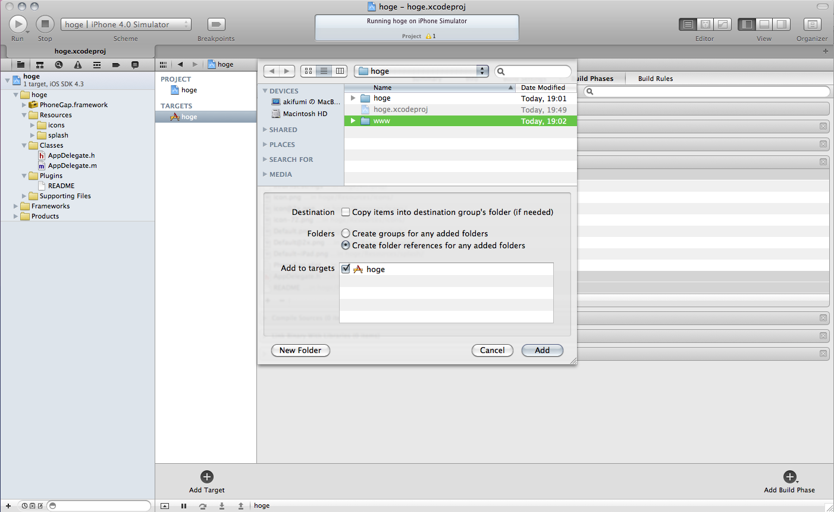Open the hoge.xcodeproj tab
The width and height of the screenshot is (834, 512).
(x=80, y=51)
